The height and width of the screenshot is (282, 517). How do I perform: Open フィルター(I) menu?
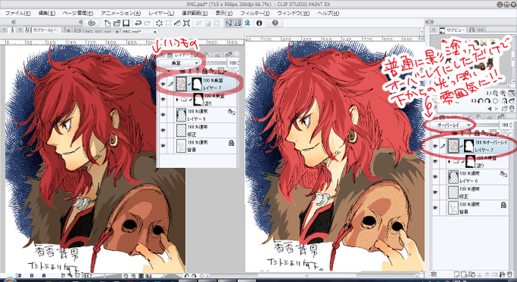point(255,13)
